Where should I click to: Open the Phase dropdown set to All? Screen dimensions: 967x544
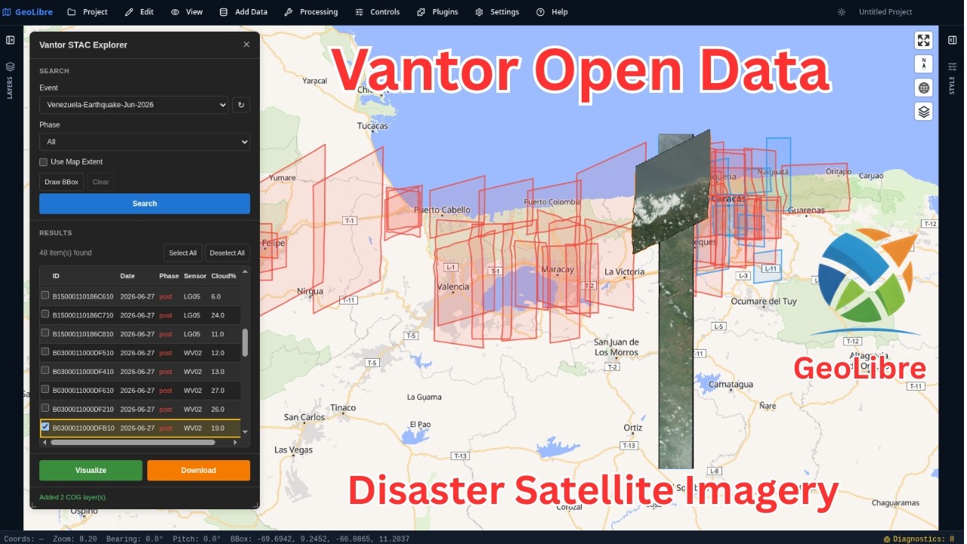pyautogui.click(x=144, y=142)
